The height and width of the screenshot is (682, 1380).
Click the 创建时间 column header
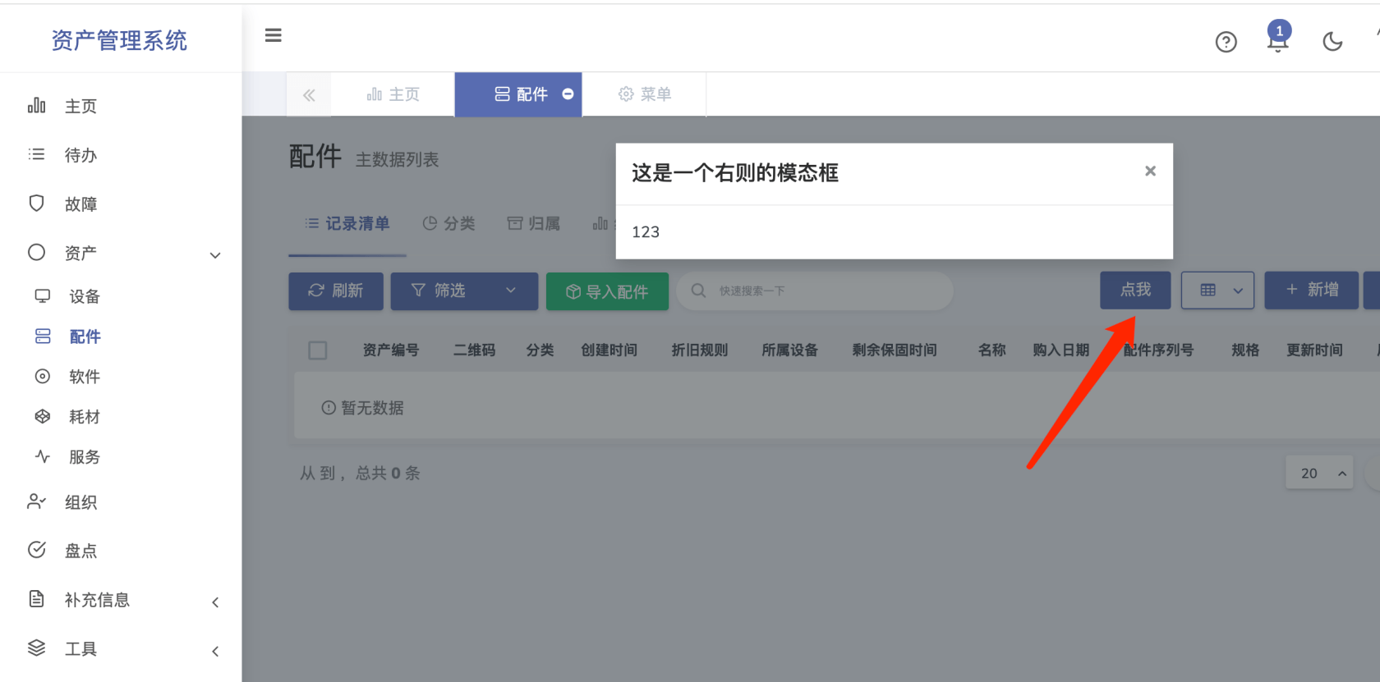pos(609,350)
